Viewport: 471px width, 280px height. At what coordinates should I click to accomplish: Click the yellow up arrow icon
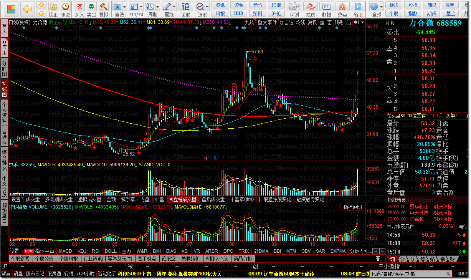point(41,5)
